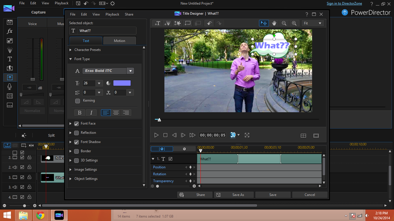The image size is (394, 221).
Task: Disable the Font Shadow effect
Action: coord(76,142)
